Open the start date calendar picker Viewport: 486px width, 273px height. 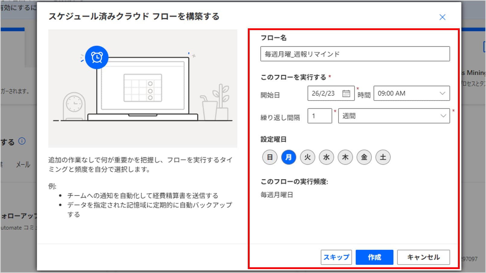[346, 94]
